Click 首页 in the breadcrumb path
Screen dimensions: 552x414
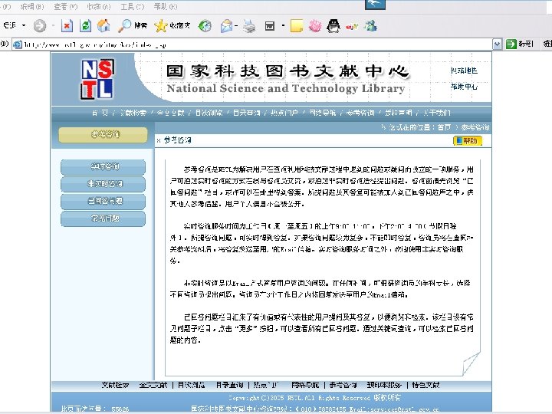point(444,127)
